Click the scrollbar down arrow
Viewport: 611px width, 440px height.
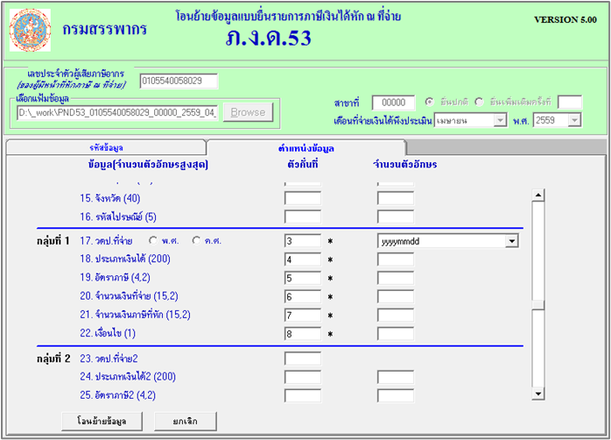(x=538, y=394)
